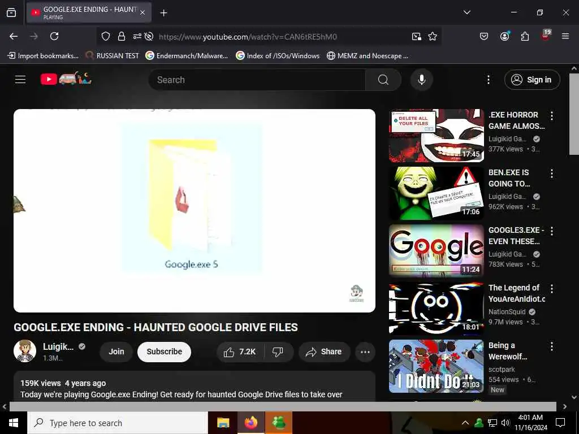
Task: Show hidden system tray icons
Action: 465,423
